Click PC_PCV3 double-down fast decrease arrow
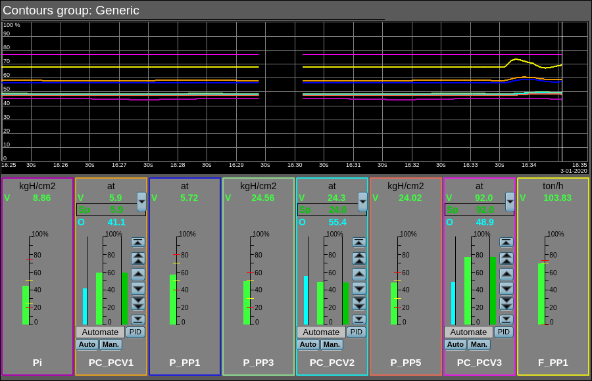592x381 pixels. tap(506, 303)
